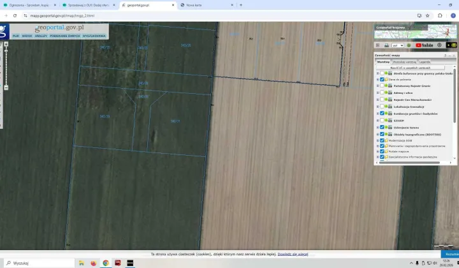Screen dimensions: 459x268
Task: Open File Explorer from the taskbar
Action: (x=82, y=263)
